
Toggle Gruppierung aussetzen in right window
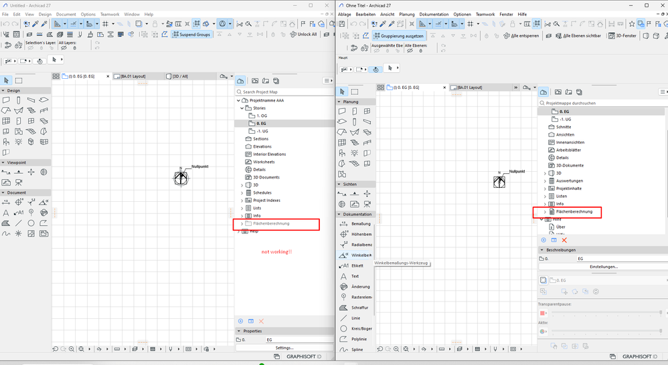(x=398, y=35)
